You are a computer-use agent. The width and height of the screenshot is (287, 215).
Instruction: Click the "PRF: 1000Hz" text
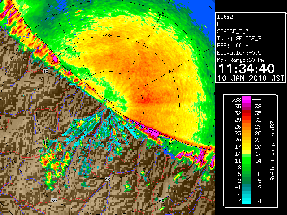pos(234,46)
